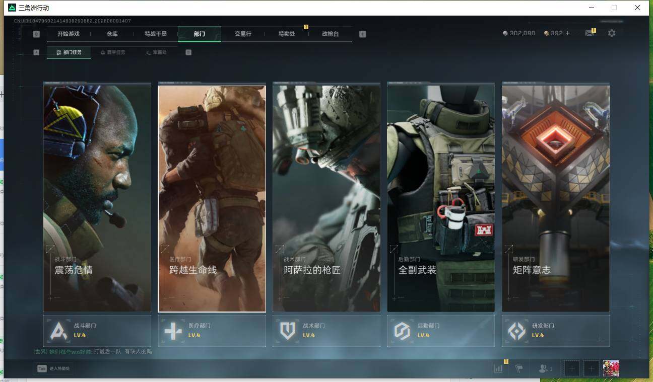Click the plus icon beside 392 currency
The height and width of the screenshot is (382, 653).
click(x=568, y=33)
